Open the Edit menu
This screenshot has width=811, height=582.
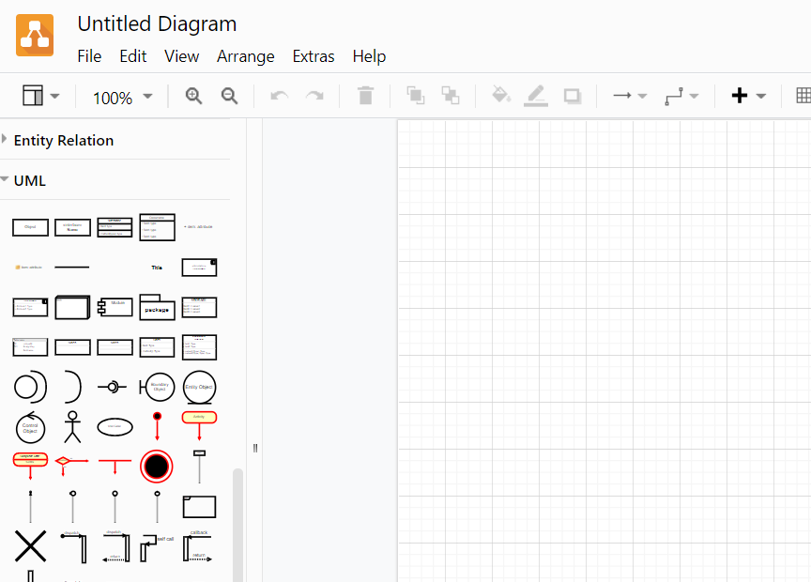coord(133,56)
